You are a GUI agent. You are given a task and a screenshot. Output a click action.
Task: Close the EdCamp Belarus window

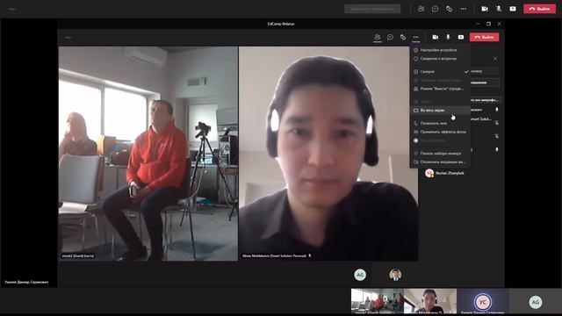click(500, 24)
